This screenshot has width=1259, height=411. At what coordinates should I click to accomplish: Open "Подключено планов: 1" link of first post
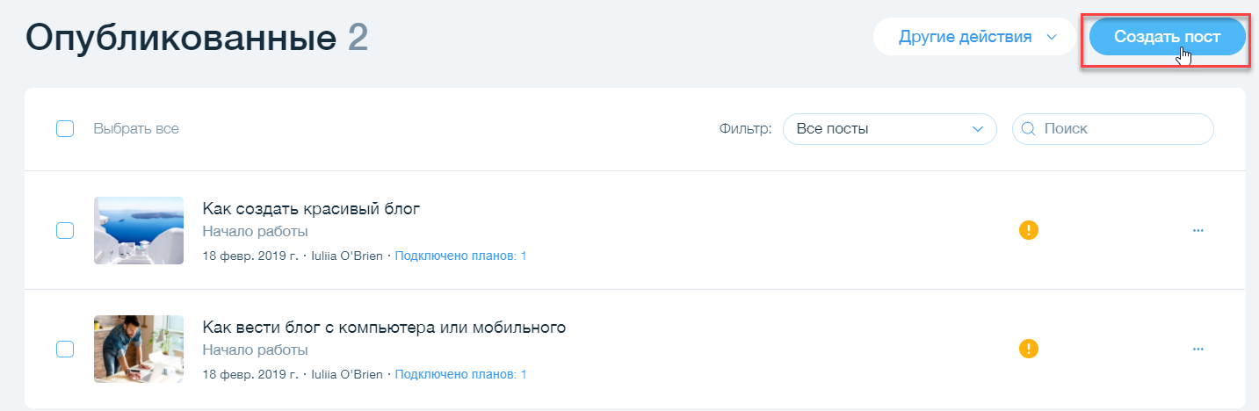pyautogui.click(x=460, y=256)
